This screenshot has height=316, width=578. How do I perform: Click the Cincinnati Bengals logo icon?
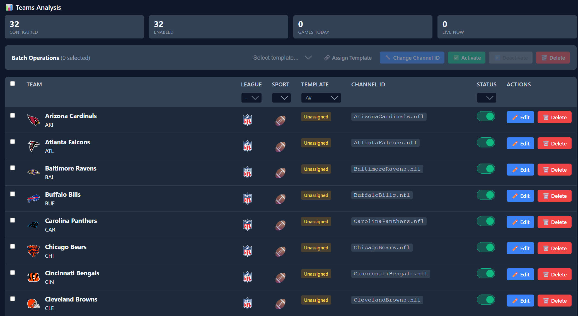(33, 277)
